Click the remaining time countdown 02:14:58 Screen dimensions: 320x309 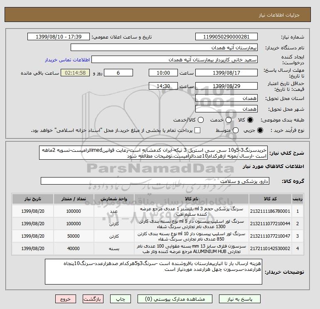point(75,73)
